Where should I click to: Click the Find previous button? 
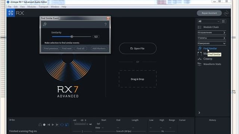(x=51, y=48)
